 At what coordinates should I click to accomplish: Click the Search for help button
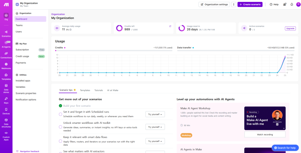(x=285, y=148)
